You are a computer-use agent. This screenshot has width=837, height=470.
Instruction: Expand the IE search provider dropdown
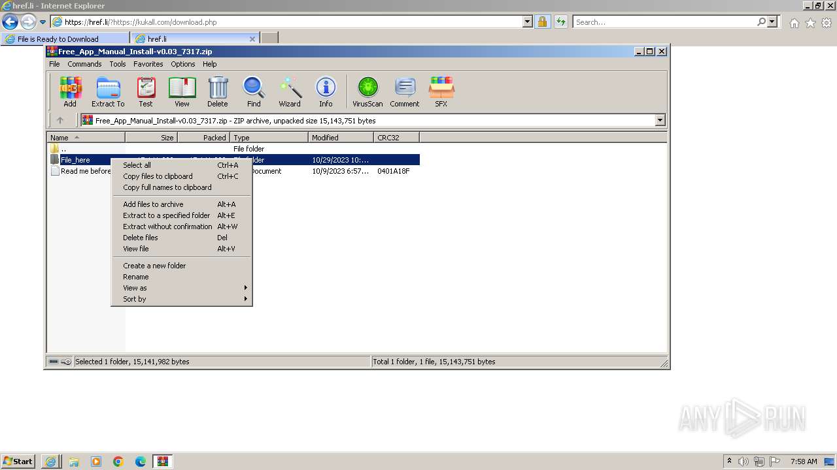(x=773, y=22)
